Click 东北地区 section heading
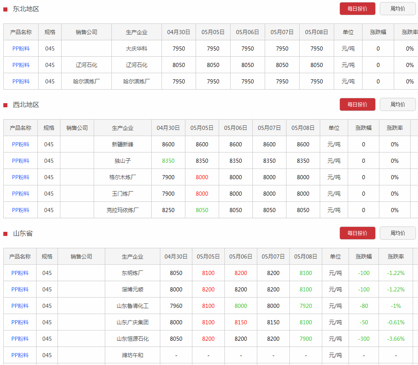The height and width of the screenshot is (365, 418). pos(26,9)
